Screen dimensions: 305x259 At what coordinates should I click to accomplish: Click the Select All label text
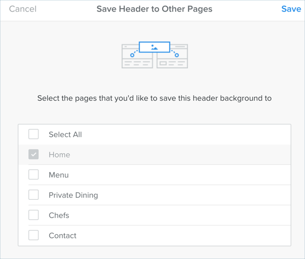65,135
